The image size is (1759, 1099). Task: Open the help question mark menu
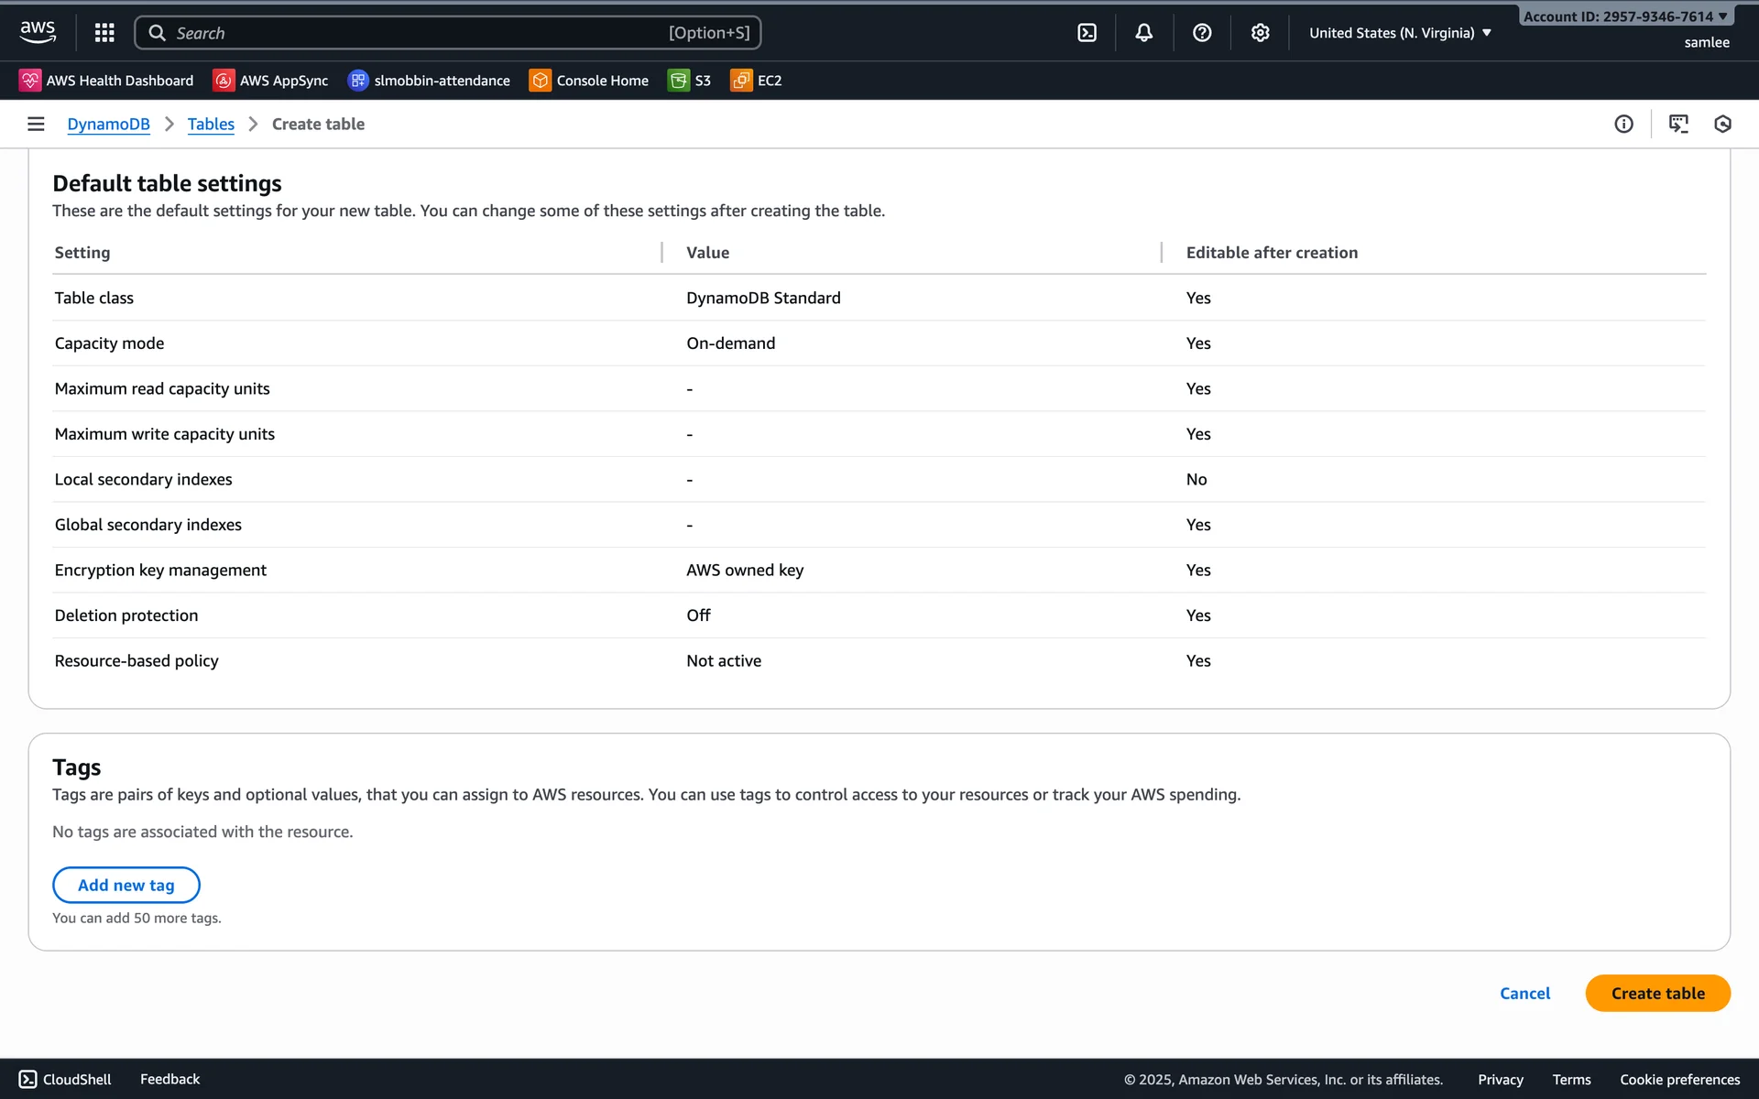[1202, 33]
